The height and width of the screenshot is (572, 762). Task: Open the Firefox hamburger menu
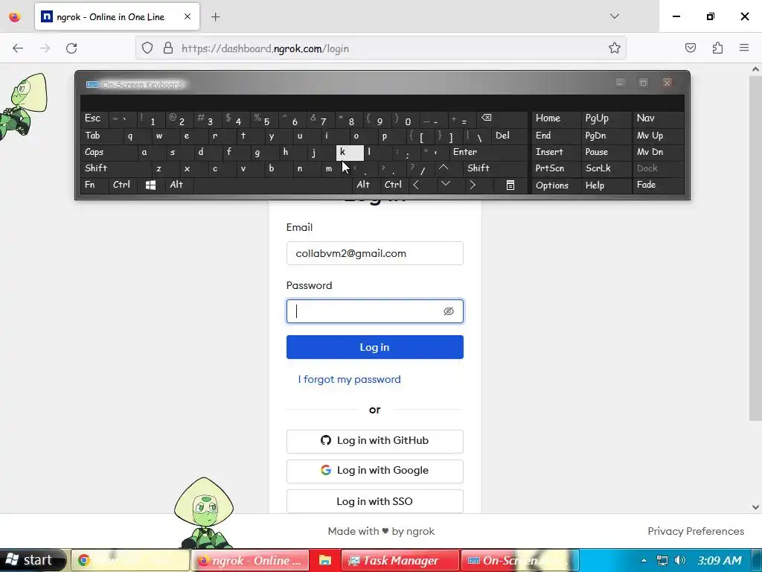(x=744, y=48)
